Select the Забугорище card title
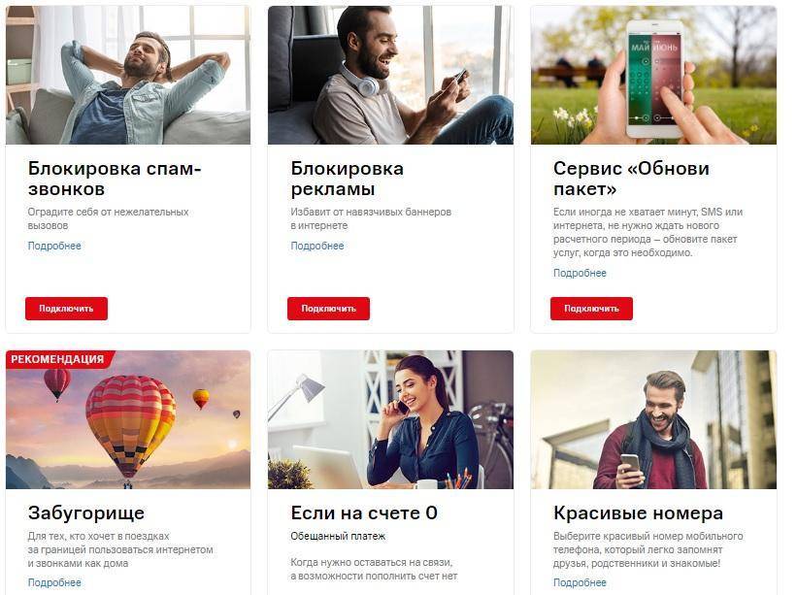This screenshot has height=595, width=797. coord(85,513)
